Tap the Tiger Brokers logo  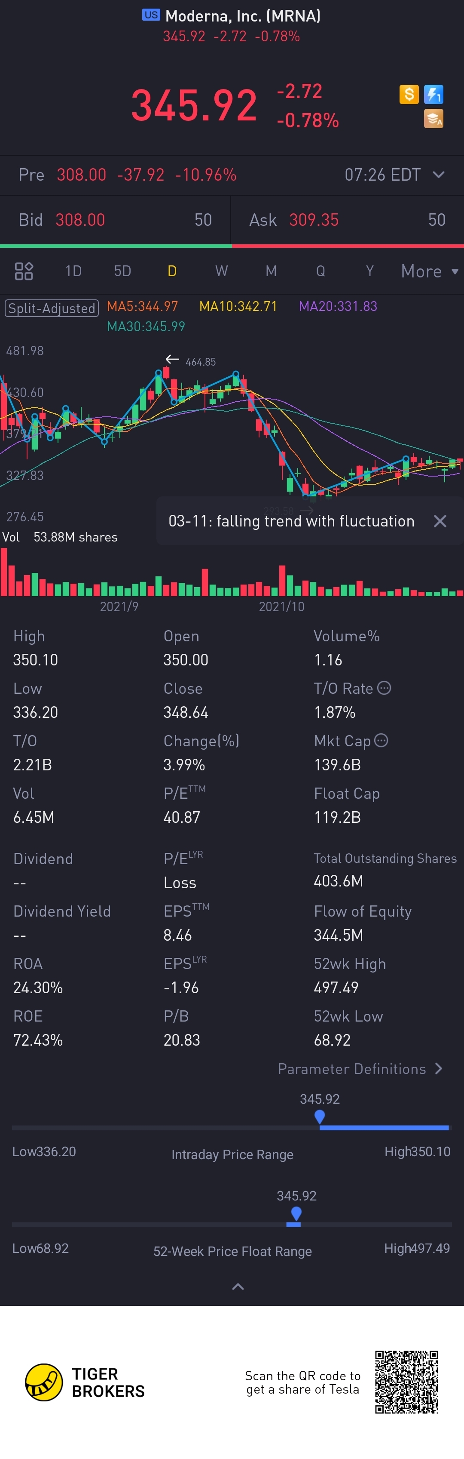(44, 1382)
